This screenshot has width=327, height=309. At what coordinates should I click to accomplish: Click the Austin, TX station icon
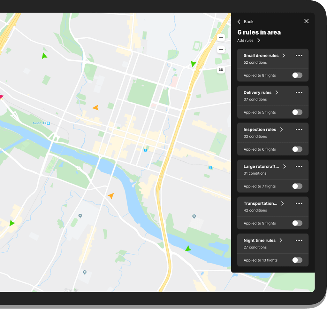[48, 123]
